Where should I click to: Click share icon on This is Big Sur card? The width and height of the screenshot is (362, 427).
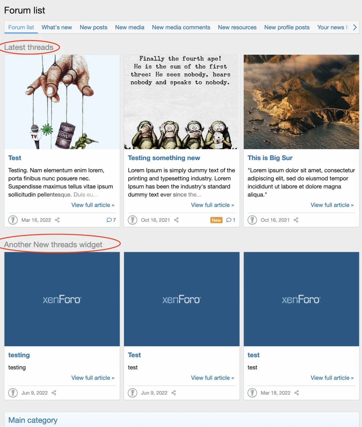tap(296, 220)
